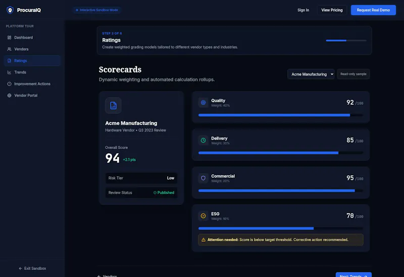Viewport: 404px width, 277px height.
Task: Open Improvement Actions in the sidebar
Action: click(x=32, y=84)
